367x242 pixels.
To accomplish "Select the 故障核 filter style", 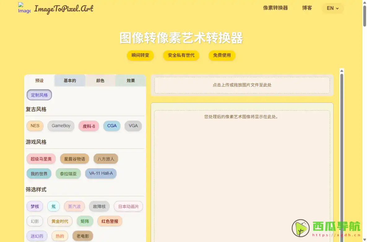I will 99,206.
